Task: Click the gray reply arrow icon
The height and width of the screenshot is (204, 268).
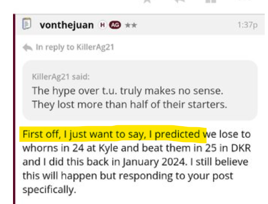Action: pyautogui.click(x=27, y=47)
